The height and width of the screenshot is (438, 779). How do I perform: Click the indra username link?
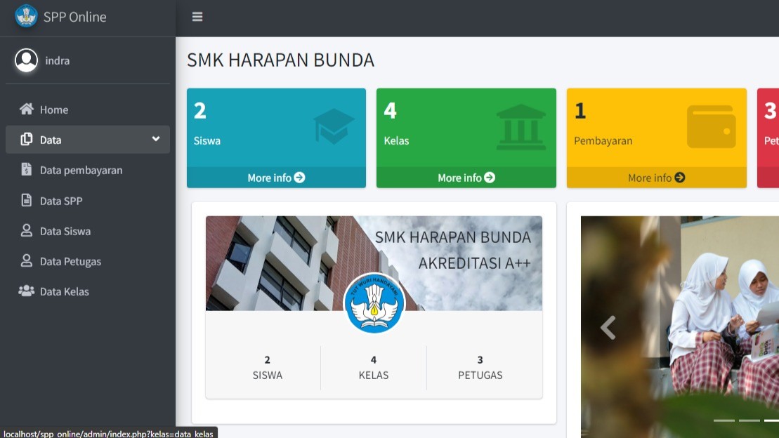(58, 60)
